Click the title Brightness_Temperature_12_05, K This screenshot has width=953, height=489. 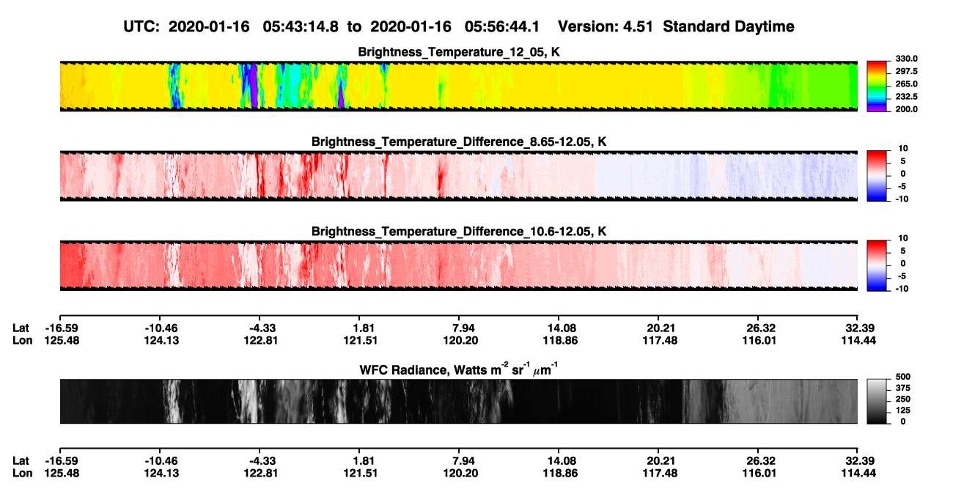click(458, 51)
